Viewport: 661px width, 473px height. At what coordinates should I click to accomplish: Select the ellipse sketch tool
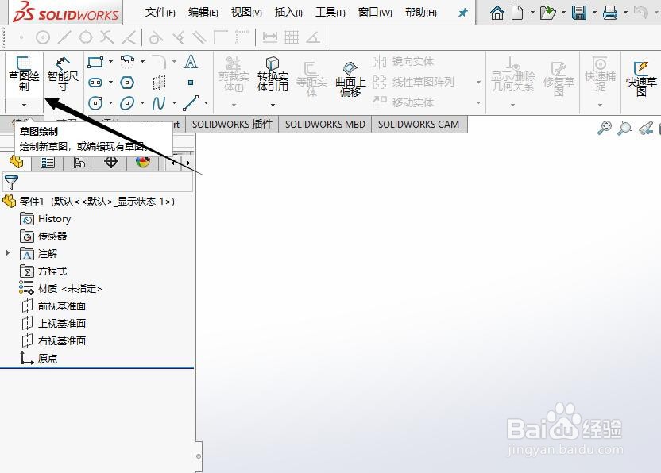click(x=127, y=102)
